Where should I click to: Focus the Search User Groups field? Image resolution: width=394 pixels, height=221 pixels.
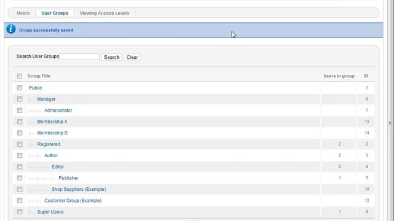coord(79,56)
